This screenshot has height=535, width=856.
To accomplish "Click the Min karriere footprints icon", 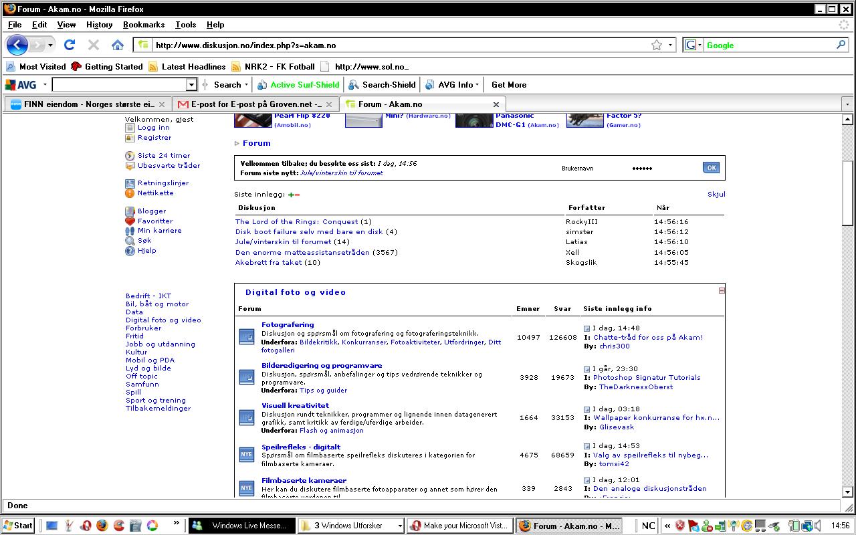I will tap(130, 231).
